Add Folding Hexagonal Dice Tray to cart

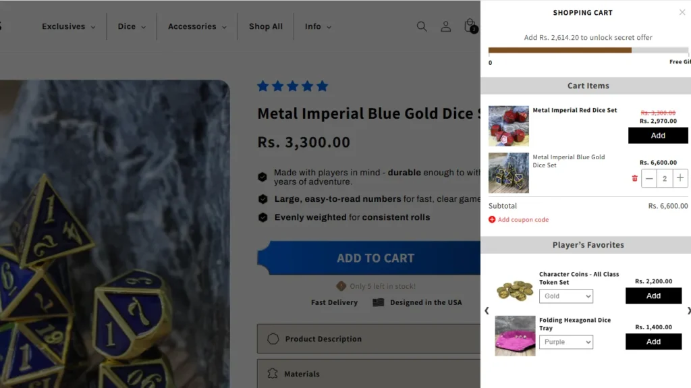[x=653, y=341]
